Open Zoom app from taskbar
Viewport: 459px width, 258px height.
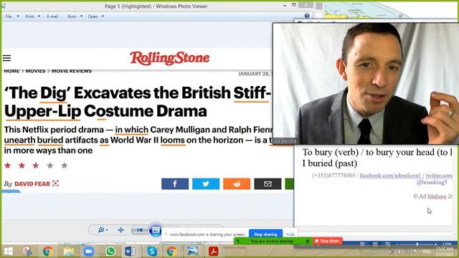pyautogui.click(x=89, y=252)
